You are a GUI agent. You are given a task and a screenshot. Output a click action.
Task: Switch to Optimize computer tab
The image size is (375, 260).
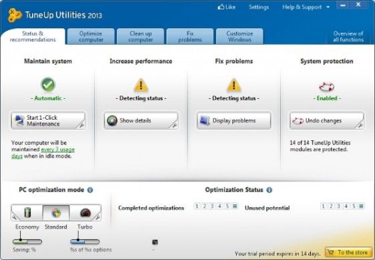pos(91,36)
